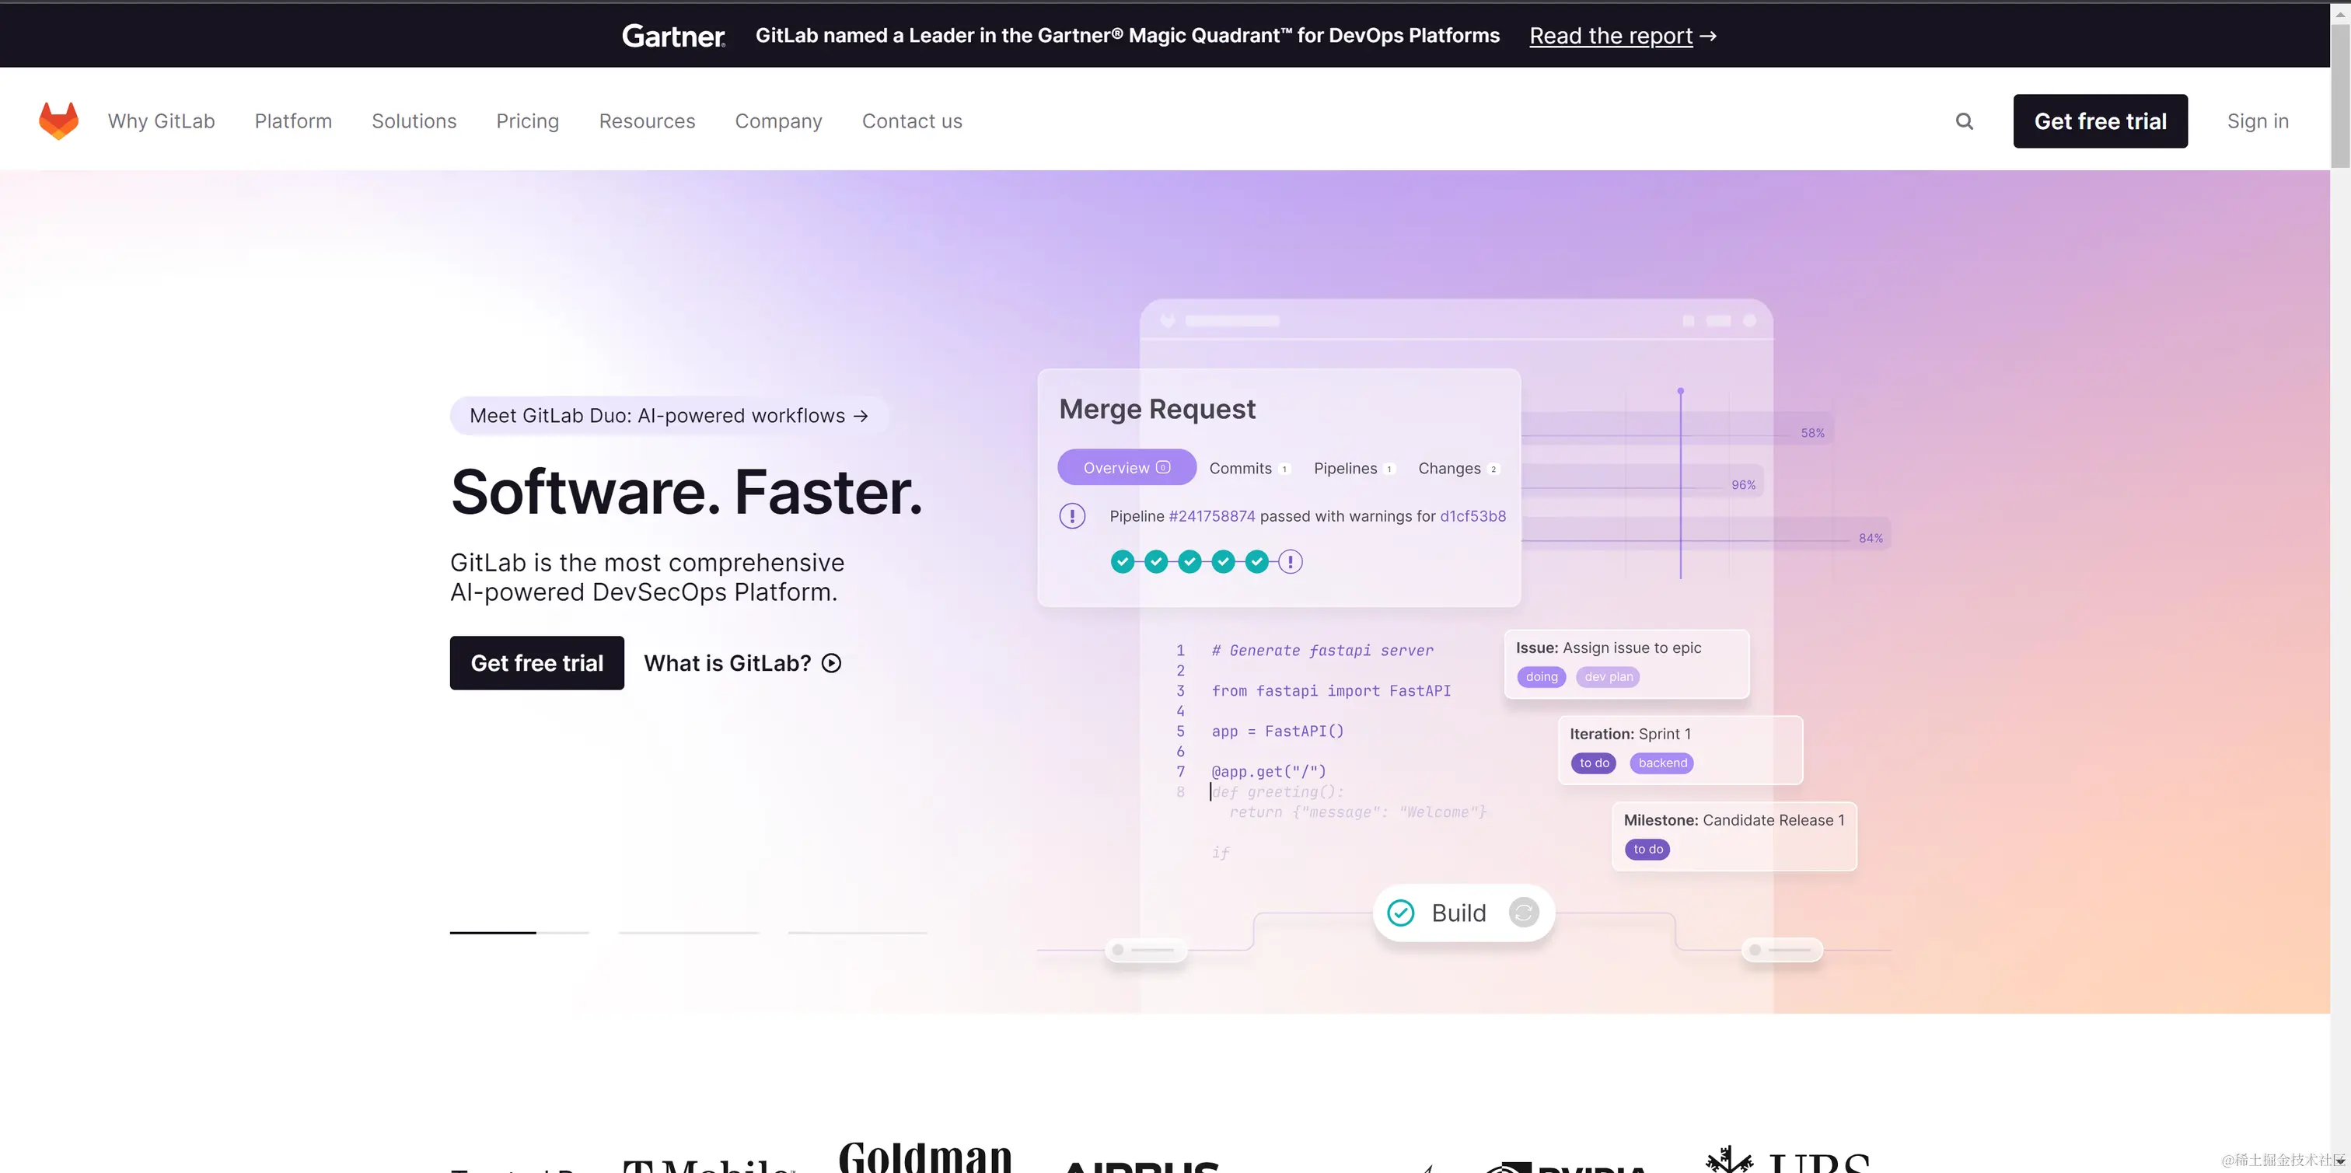Click the backend label on Iteration card
2351x1173 pixels.
[x=1662, y=763]
